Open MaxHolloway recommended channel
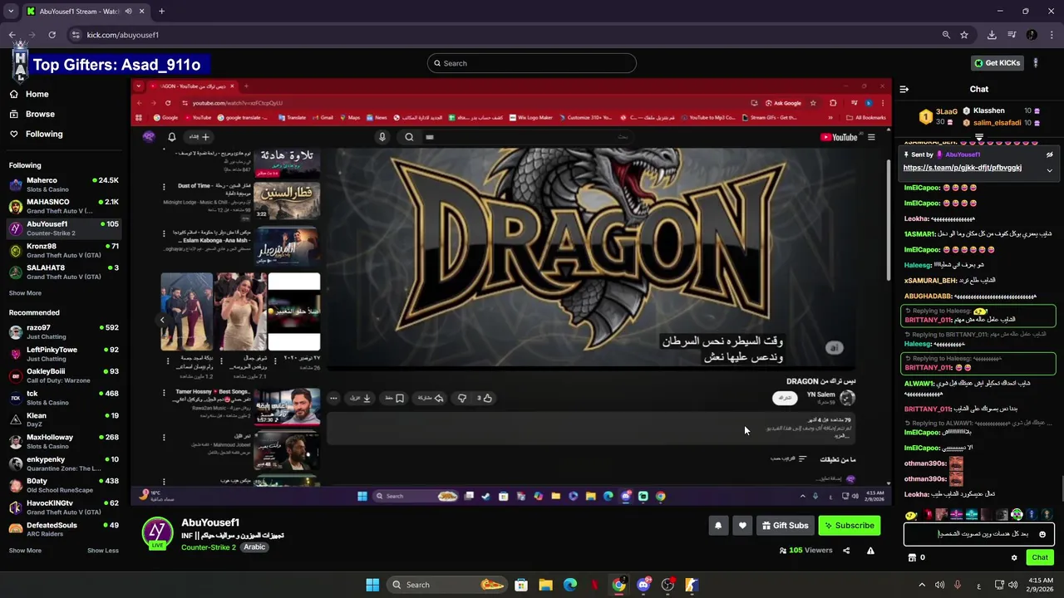This screenshot has width=1064, height=598. click(64, 441)
